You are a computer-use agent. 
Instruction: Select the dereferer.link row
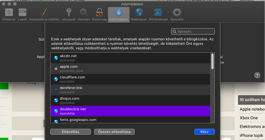[x=130, y=90]
